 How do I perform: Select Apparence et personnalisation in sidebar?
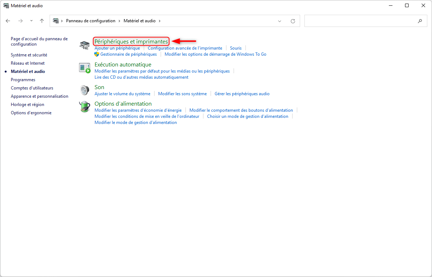[x=40, y=96]
